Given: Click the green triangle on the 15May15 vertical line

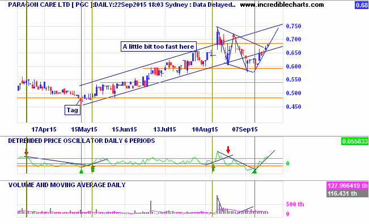Looking at the screenshot, I should click(x=82, y=171).
